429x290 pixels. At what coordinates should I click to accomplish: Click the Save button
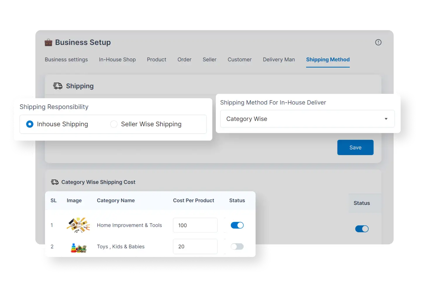355,147
